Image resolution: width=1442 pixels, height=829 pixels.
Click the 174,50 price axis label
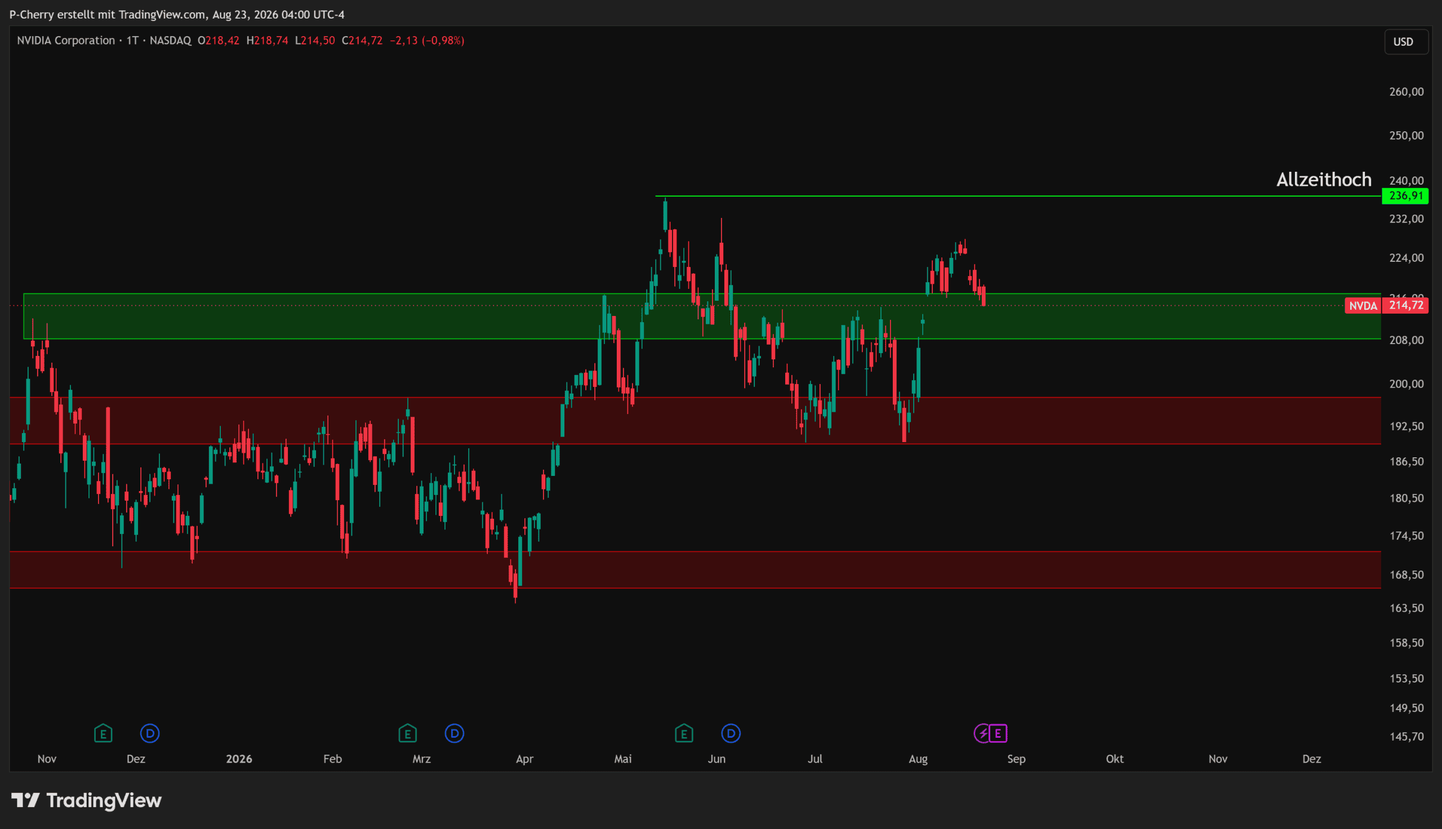pyautogui.click(x=1406, y=536)
